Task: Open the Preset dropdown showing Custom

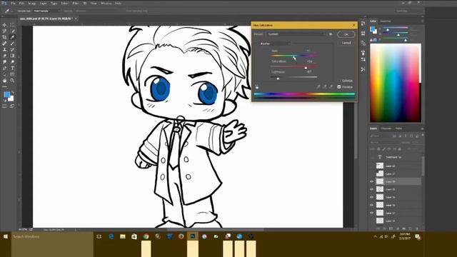Action: click(x=296, y=34)
